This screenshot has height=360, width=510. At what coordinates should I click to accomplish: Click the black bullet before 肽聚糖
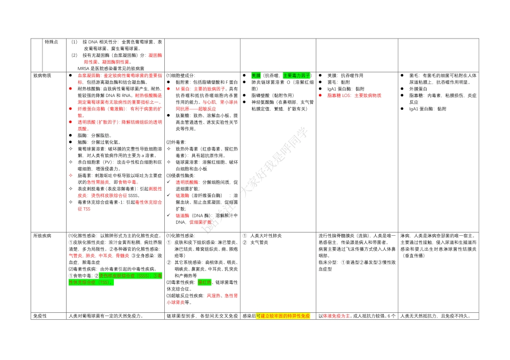[x=168, y=115]
